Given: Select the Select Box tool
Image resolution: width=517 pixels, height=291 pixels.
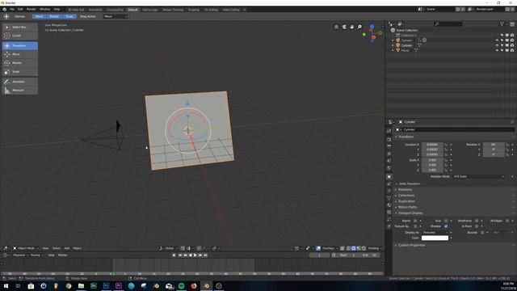Looking at the screenshot, I should (x=19, y=27).
